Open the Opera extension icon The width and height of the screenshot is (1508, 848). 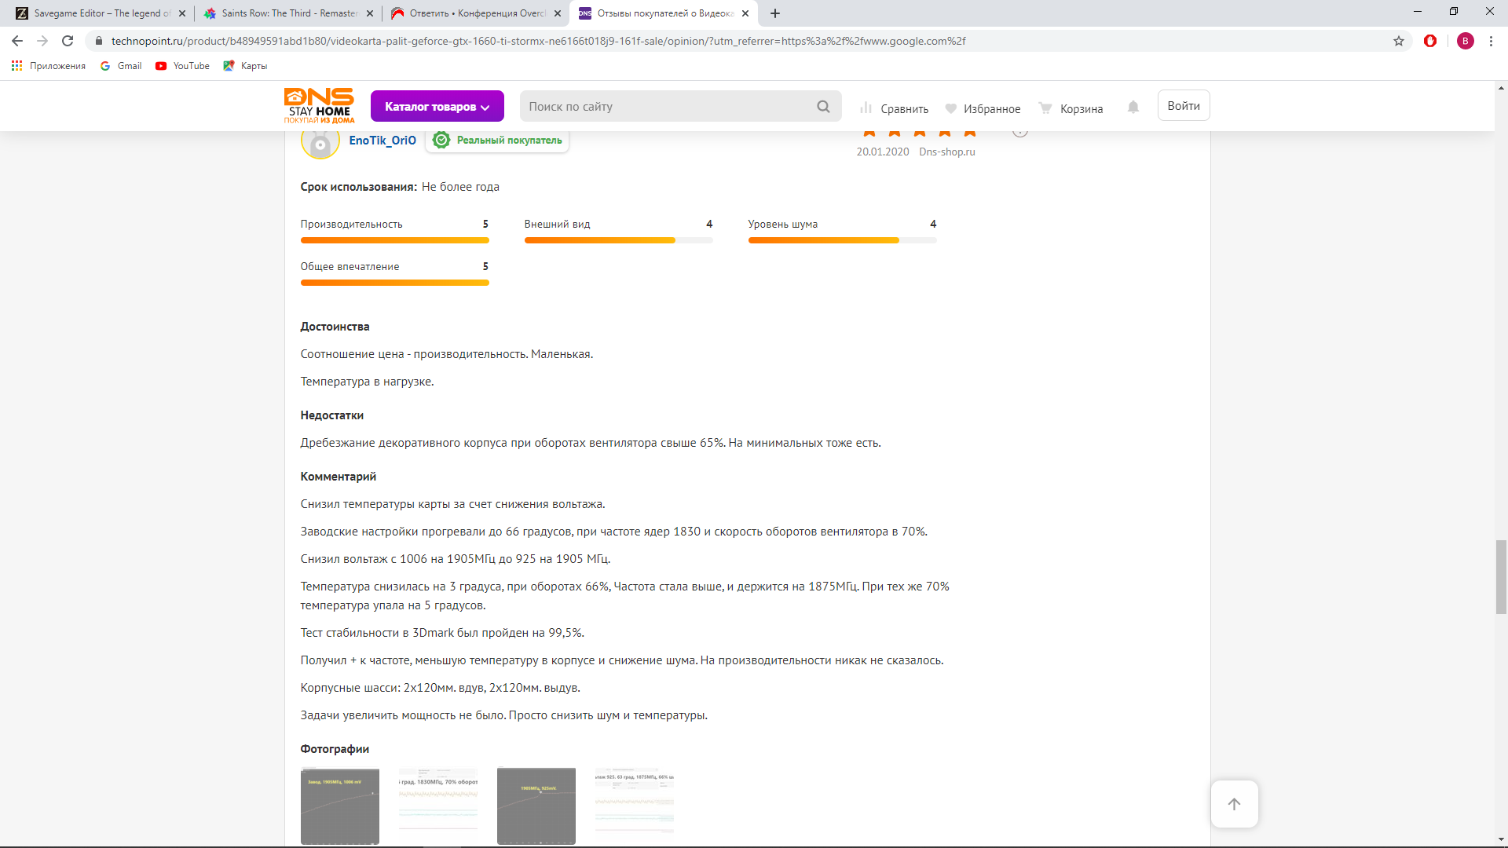(1430, 41)
